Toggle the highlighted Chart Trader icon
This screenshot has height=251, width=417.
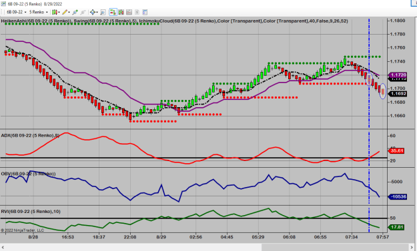(113, 12)
